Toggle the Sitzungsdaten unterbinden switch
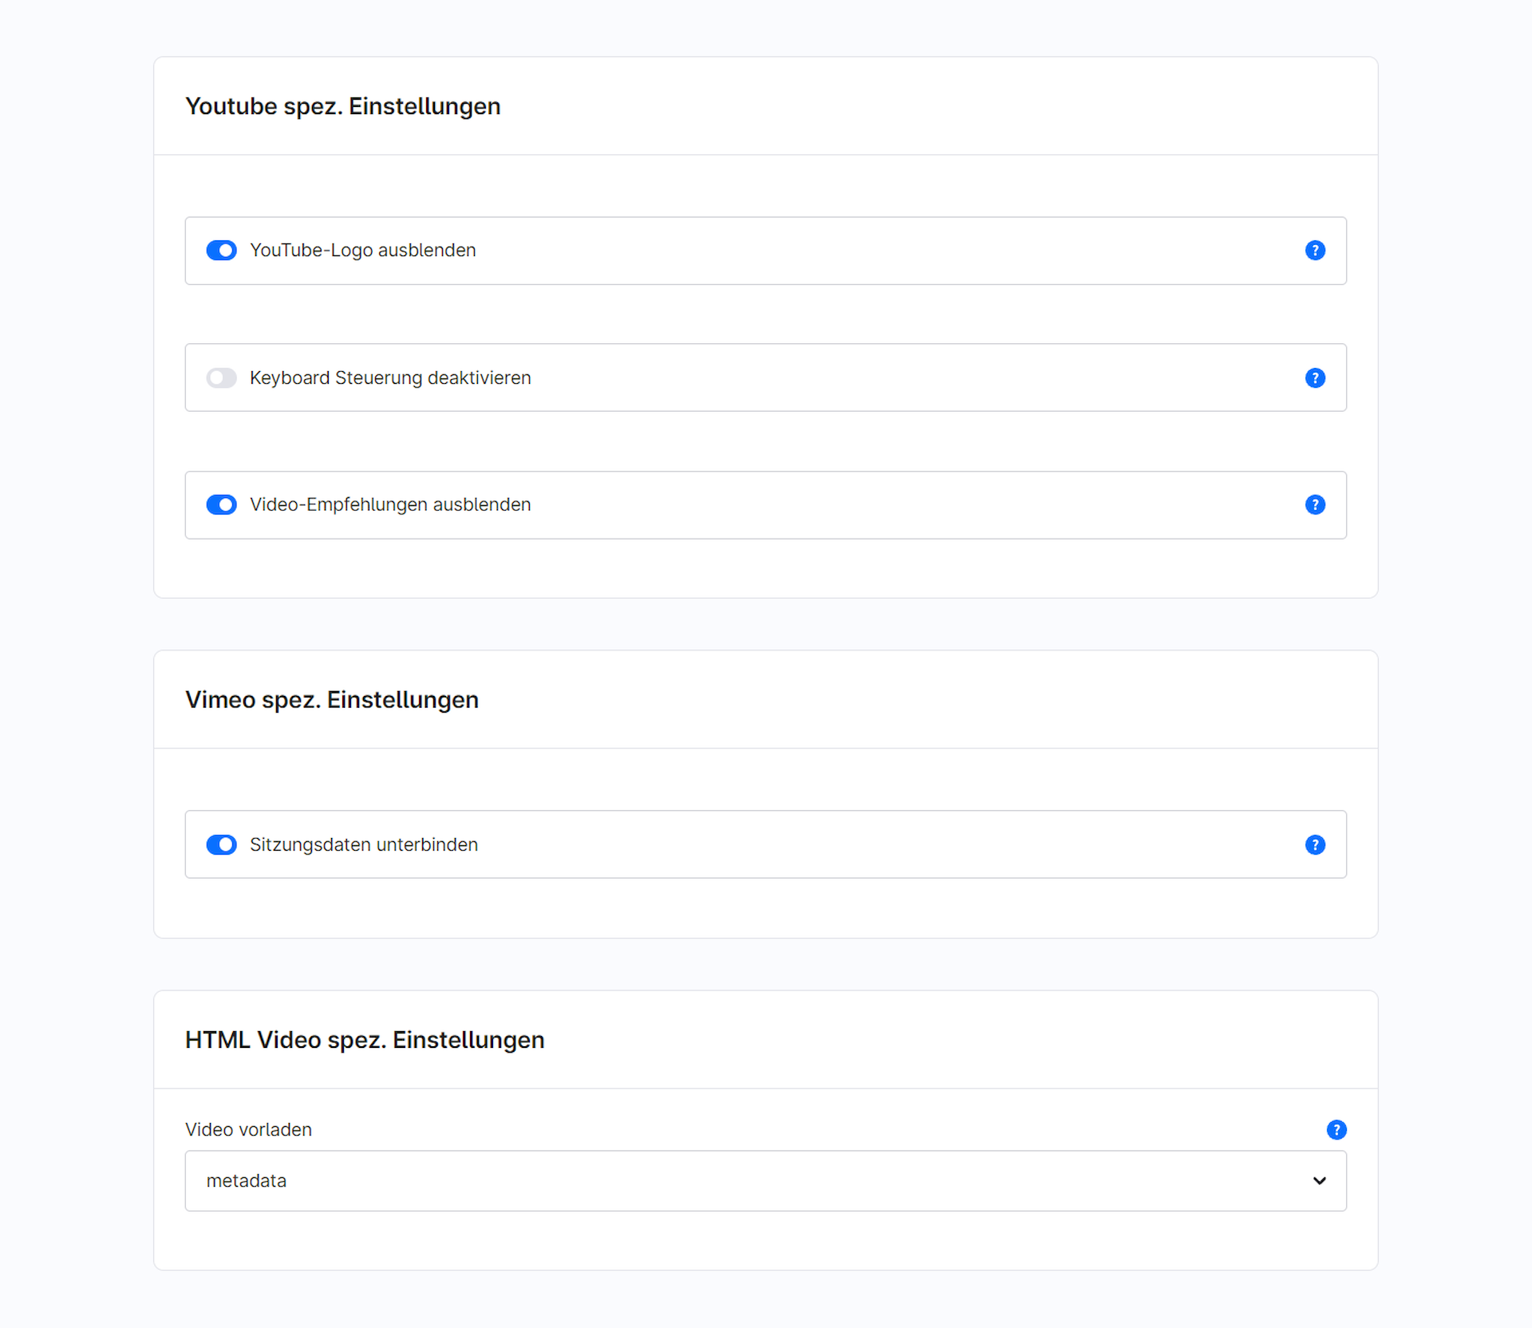 [x=222, y=845]
